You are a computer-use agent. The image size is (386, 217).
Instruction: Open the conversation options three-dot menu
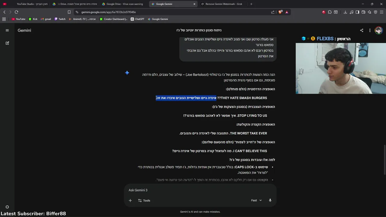pyautogui.click(x=370, y=30)
